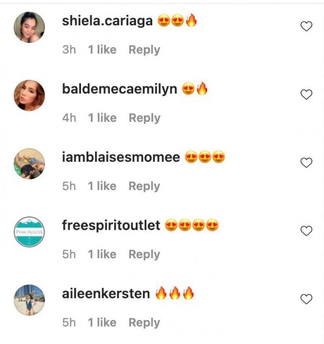Image resolution: width=324 pixels, height=344 pixels.
Task: Reply to aileenkersten's comment
Action: [x=144, y=323]
